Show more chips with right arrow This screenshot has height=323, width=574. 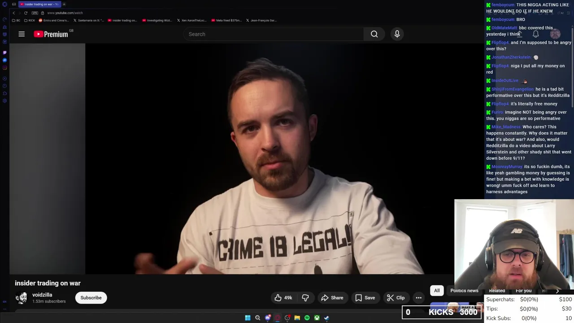pos(557,291)
